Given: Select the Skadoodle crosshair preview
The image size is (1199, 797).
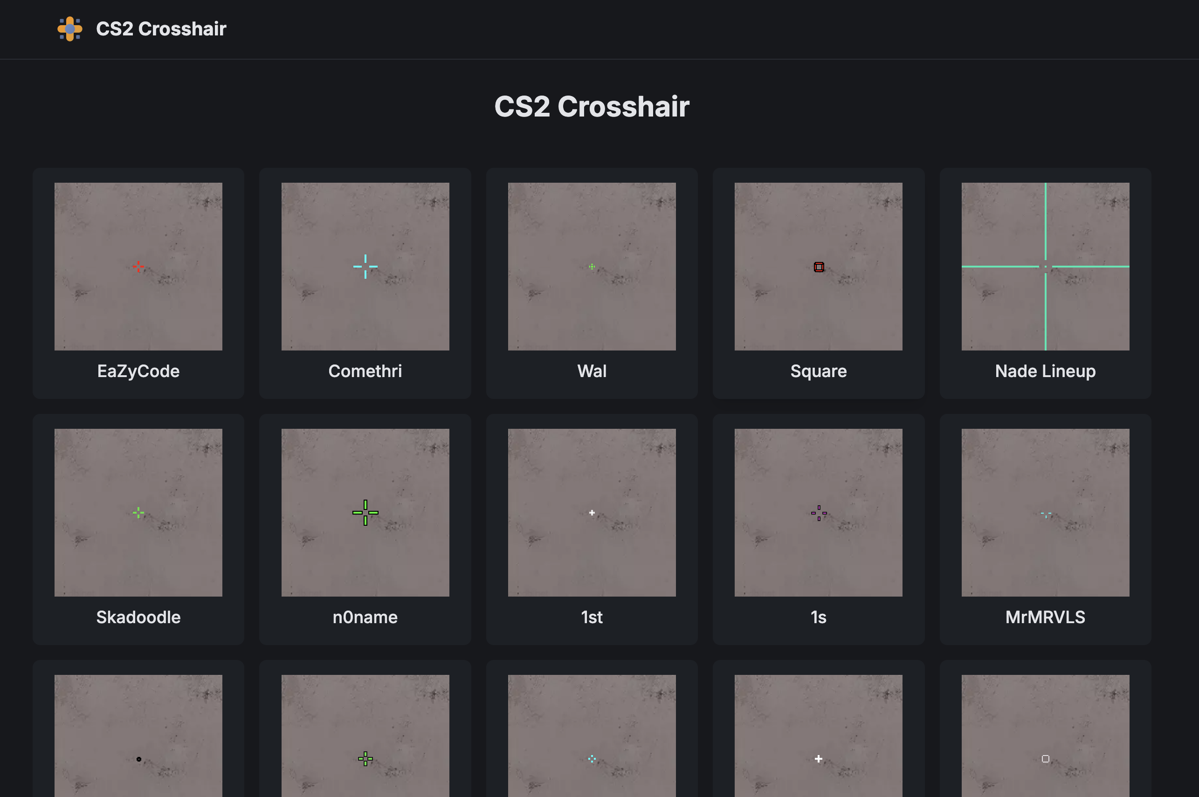Looking at the screenshot, I should 138,512.
